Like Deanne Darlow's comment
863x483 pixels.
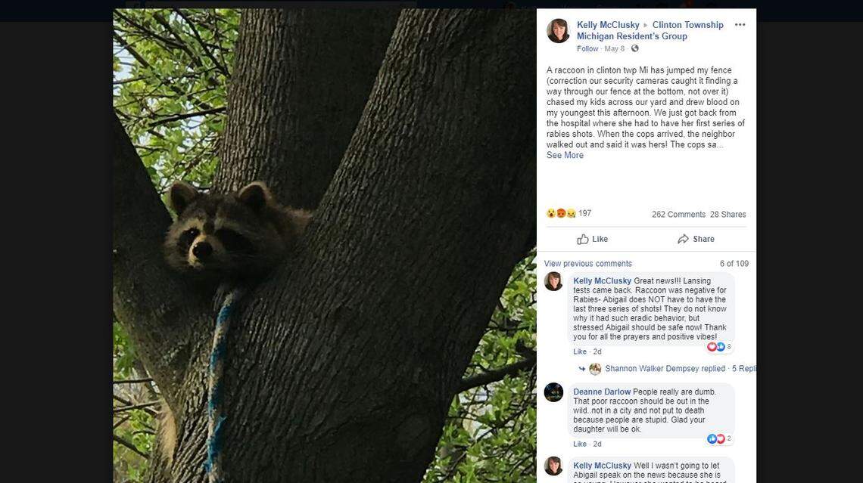point(579,444)
